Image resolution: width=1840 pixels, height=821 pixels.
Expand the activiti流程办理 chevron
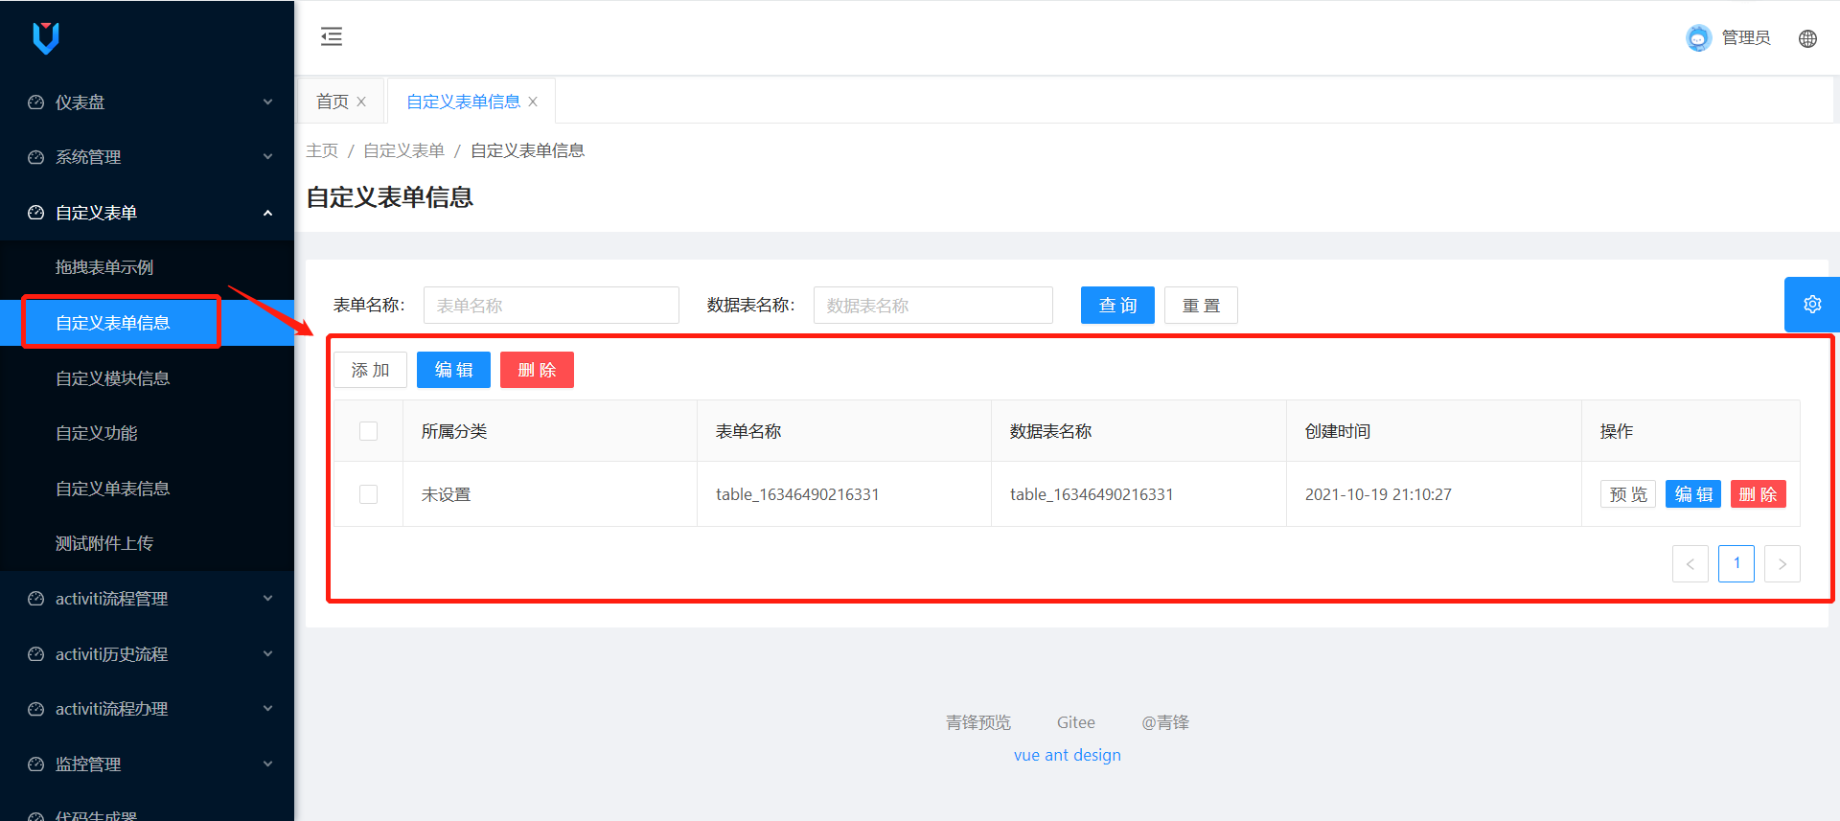268,709
